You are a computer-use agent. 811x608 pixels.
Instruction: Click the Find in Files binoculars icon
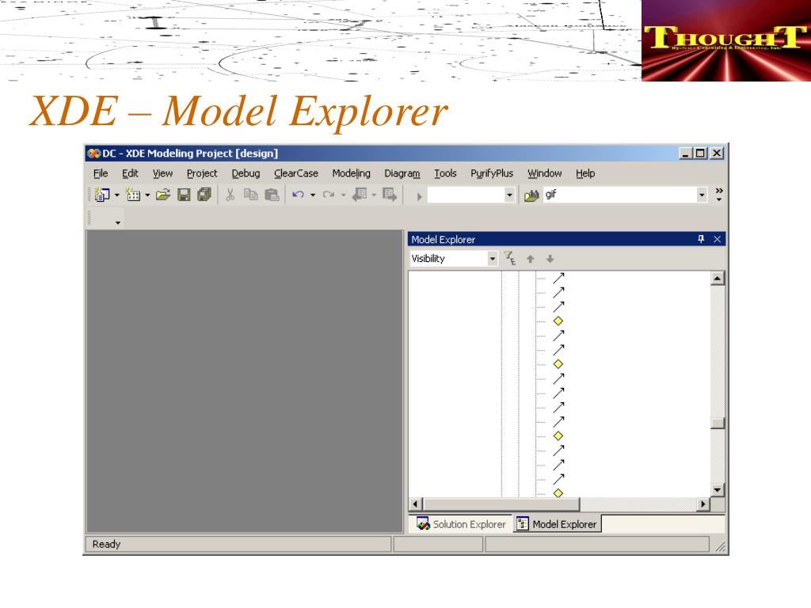pos(531,196)
